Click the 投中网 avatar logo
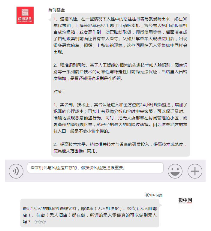The height and width of the screenshot is (231, 211). pos(185,200)
